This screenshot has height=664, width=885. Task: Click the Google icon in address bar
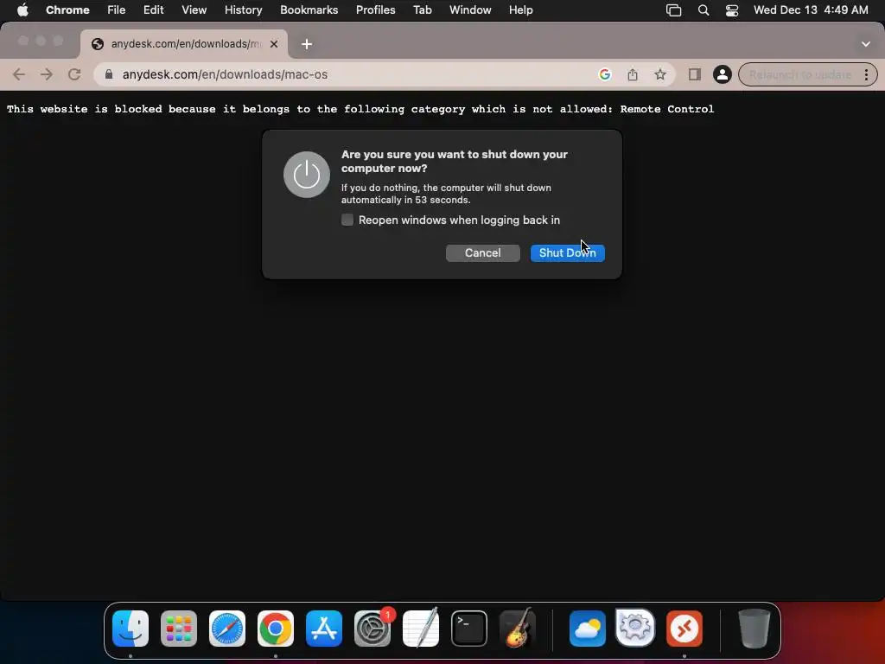pos(604,74)
